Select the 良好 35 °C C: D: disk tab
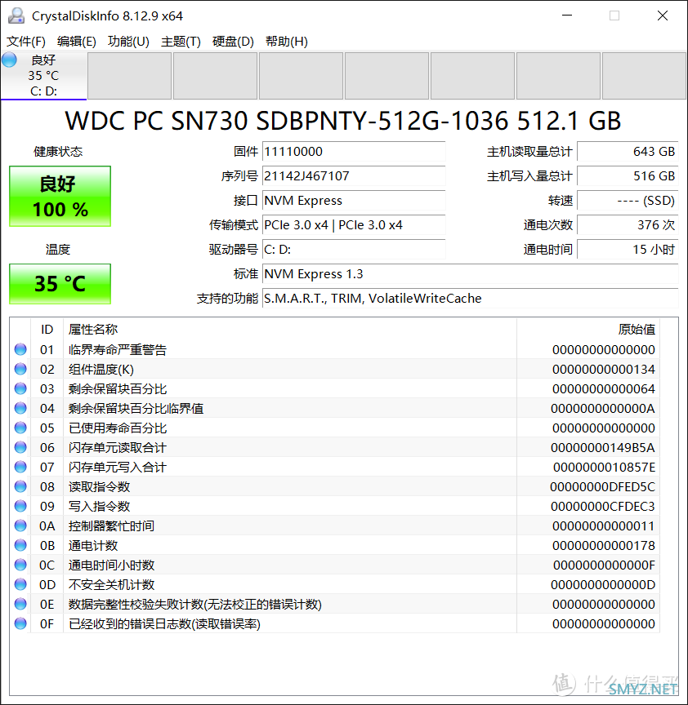Screen dimensions: 688x705 (x=43, y=76)
